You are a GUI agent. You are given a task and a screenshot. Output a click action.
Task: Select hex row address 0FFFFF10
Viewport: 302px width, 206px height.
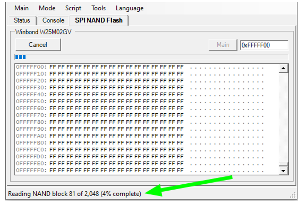click(31, 74)
